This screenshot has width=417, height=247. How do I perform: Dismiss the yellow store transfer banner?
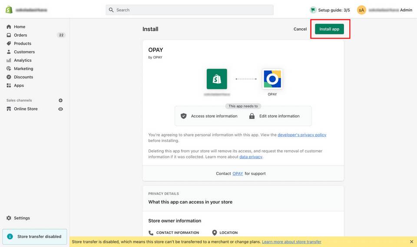tap(411, 242)
